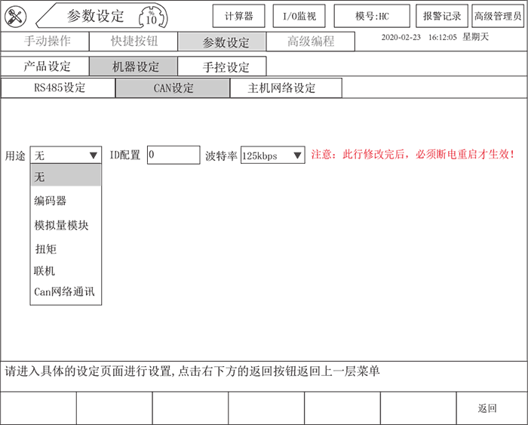Open the 手控设定 sub-tab

tap(223, 66)
